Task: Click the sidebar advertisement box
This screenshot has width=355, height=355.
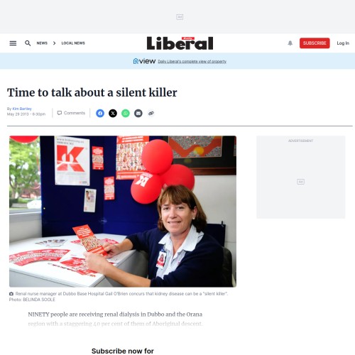Action: pyautogui.click(x=301, y=177)
